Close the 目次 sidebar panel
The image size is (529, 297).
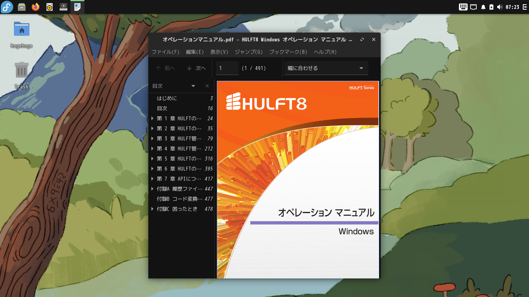207,86
